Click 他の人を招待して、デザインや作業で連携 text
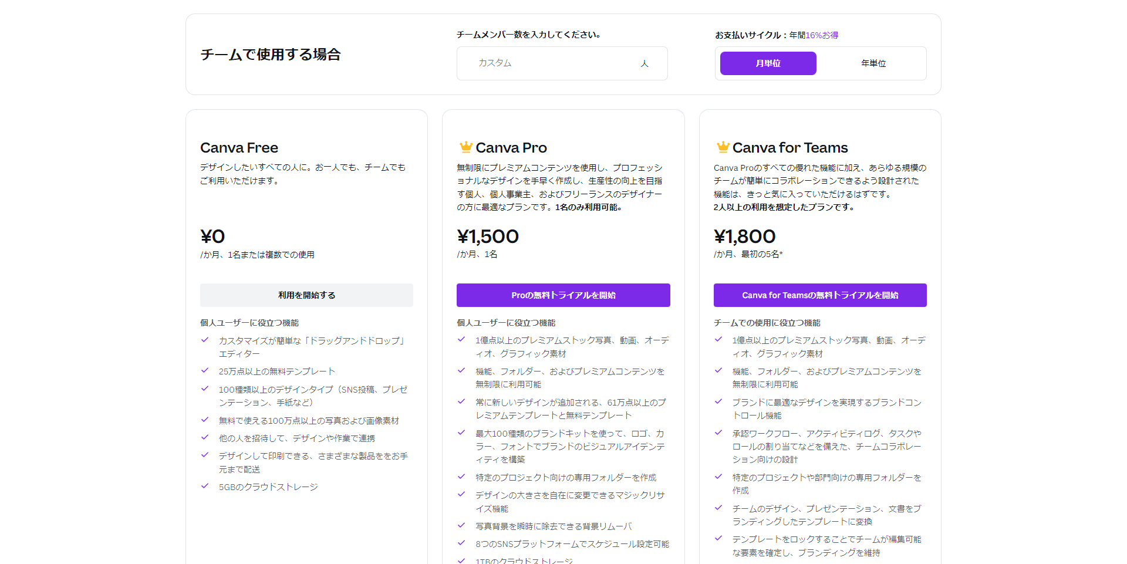Viewport: 1127px width, 564px height. tap(297, 438)
